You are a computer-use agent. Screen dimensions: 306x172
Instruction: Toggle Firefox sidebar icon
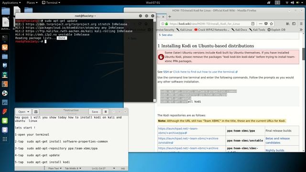(294, 24)
